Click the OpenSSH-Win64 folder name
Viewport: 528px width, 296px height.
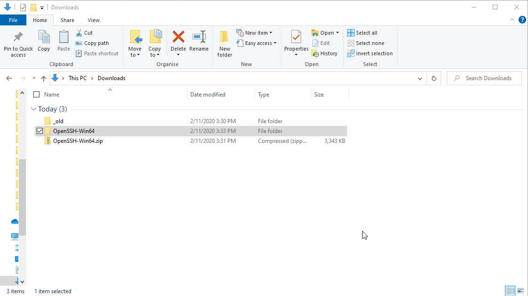[x=74, y=131]
